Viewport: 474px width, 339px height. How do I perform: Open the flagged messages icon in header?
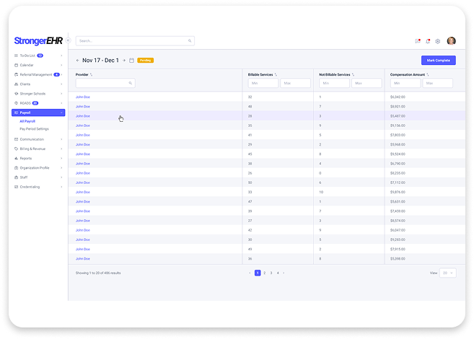click(x=418, y=41)
